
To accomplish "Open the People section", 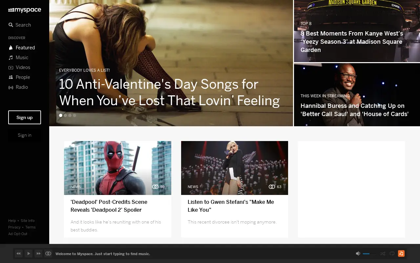I will click(19, 77).
